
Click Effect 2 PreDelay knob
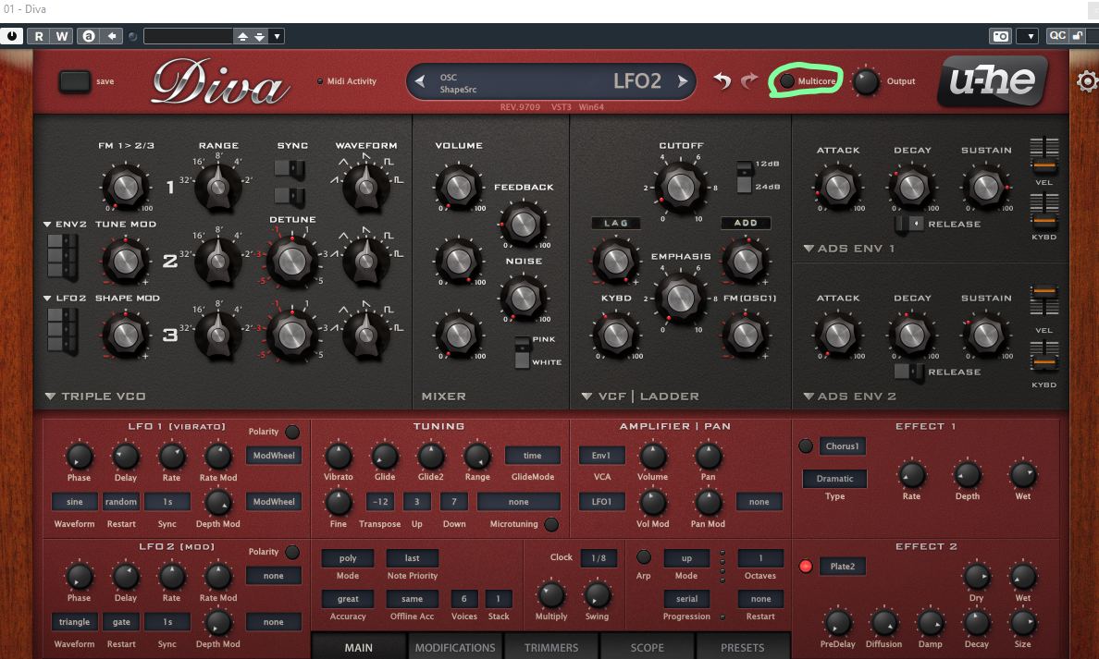(x=837, y=623)
